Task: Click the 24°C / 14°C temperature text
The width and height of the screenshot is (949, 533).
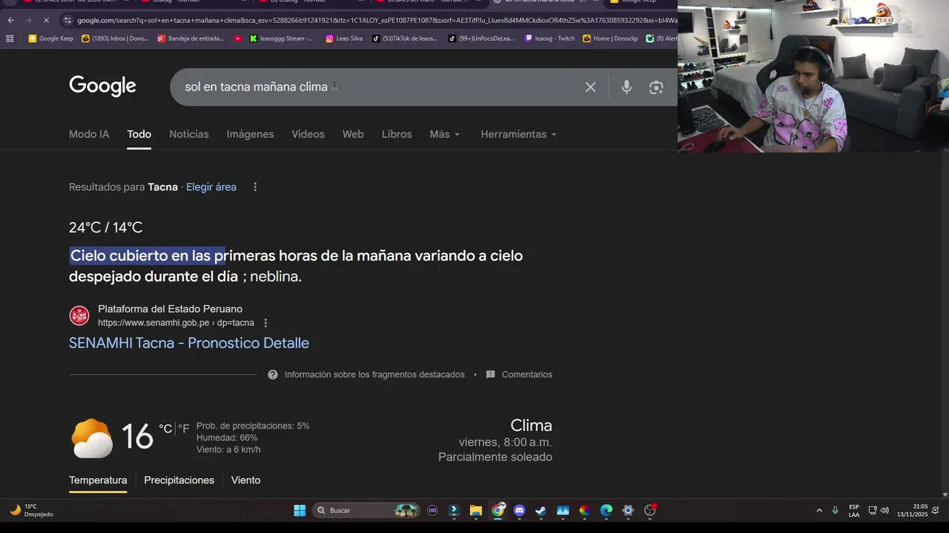Action: point(105,227)
